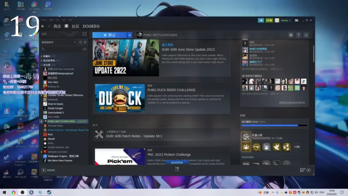Click the Vampire Survivors icon in list
This screenshot has height=196, width=348.
pyautogui.click(x=45, y=152)
